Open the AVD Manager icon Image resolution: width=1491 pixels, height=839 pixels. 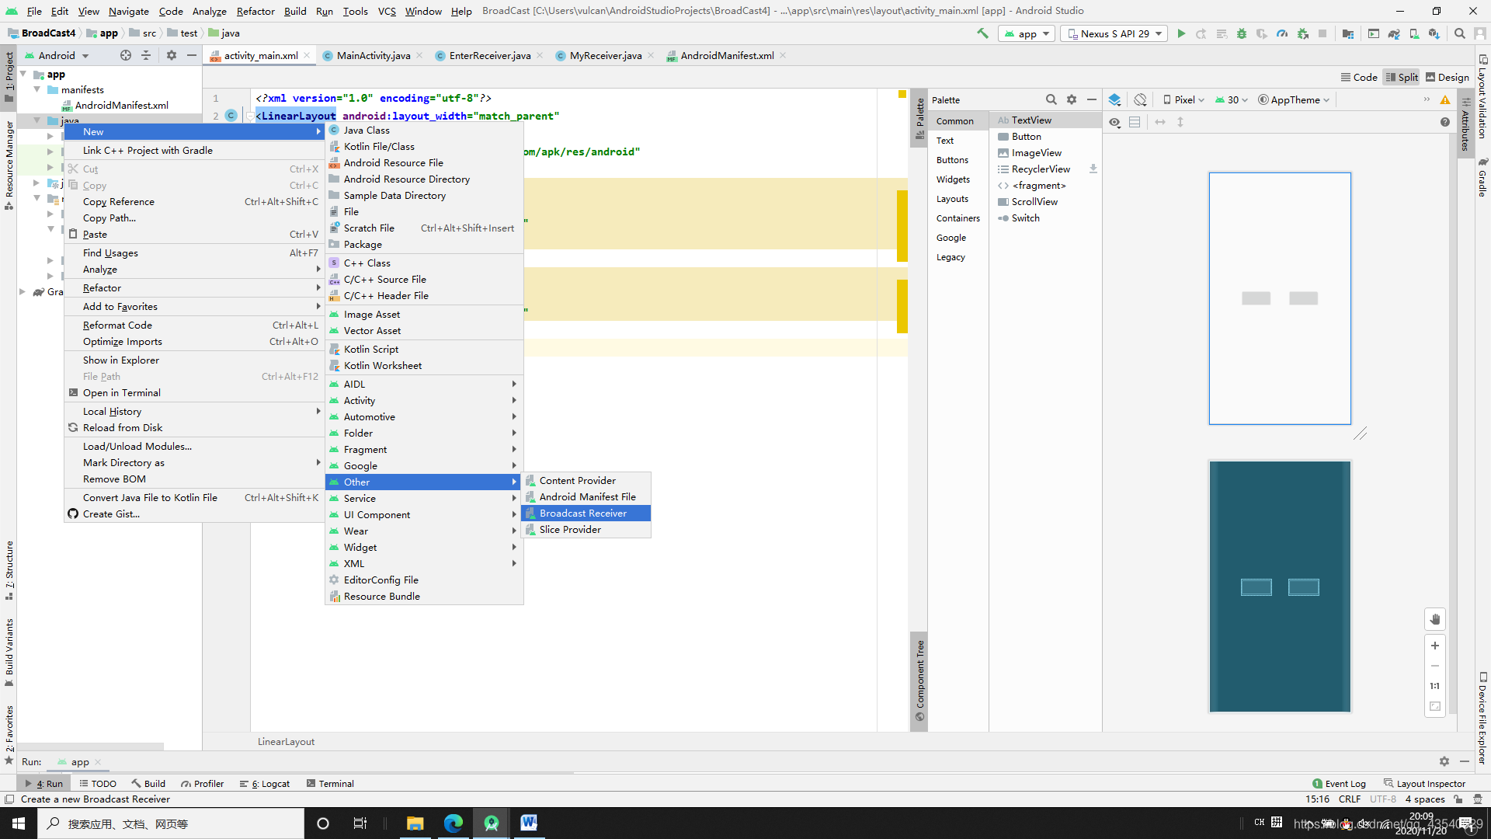(1414, 33)
